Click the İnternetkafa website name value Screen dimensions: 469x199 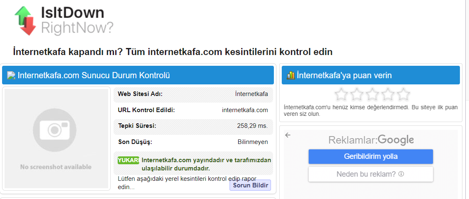[251, 94]
